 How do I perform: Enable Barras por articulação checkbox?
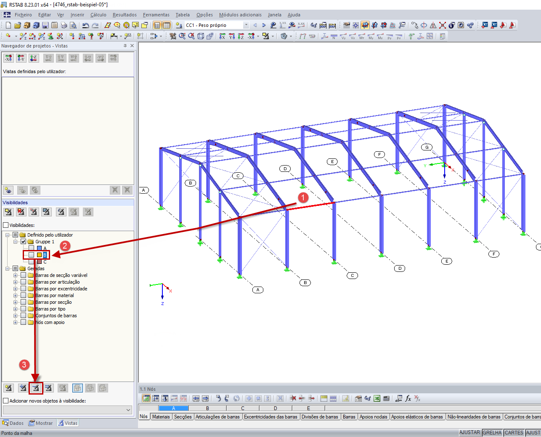(24, 282)
